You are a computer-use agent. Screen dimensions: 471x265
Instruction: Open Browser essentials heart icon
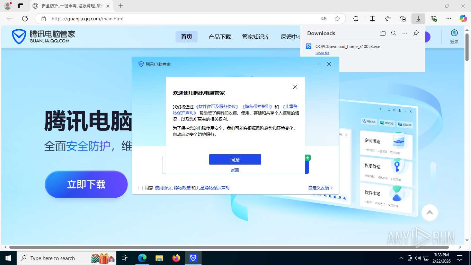(434, 19)
